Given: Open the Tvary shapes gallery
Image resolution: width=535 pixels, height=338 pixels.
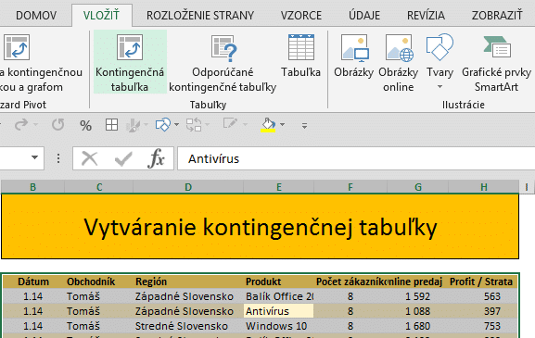Looking at the screenshot, I should (439, 61).
